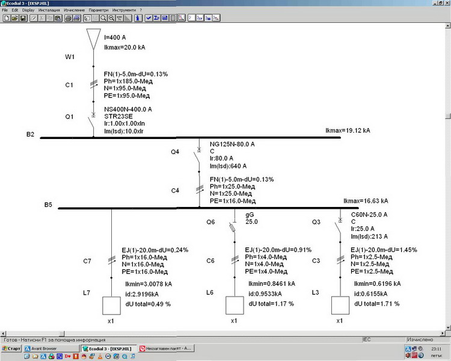Click the Sigma P power sum icon
Viewport: 451px width, 361px height.
(156, 18)
